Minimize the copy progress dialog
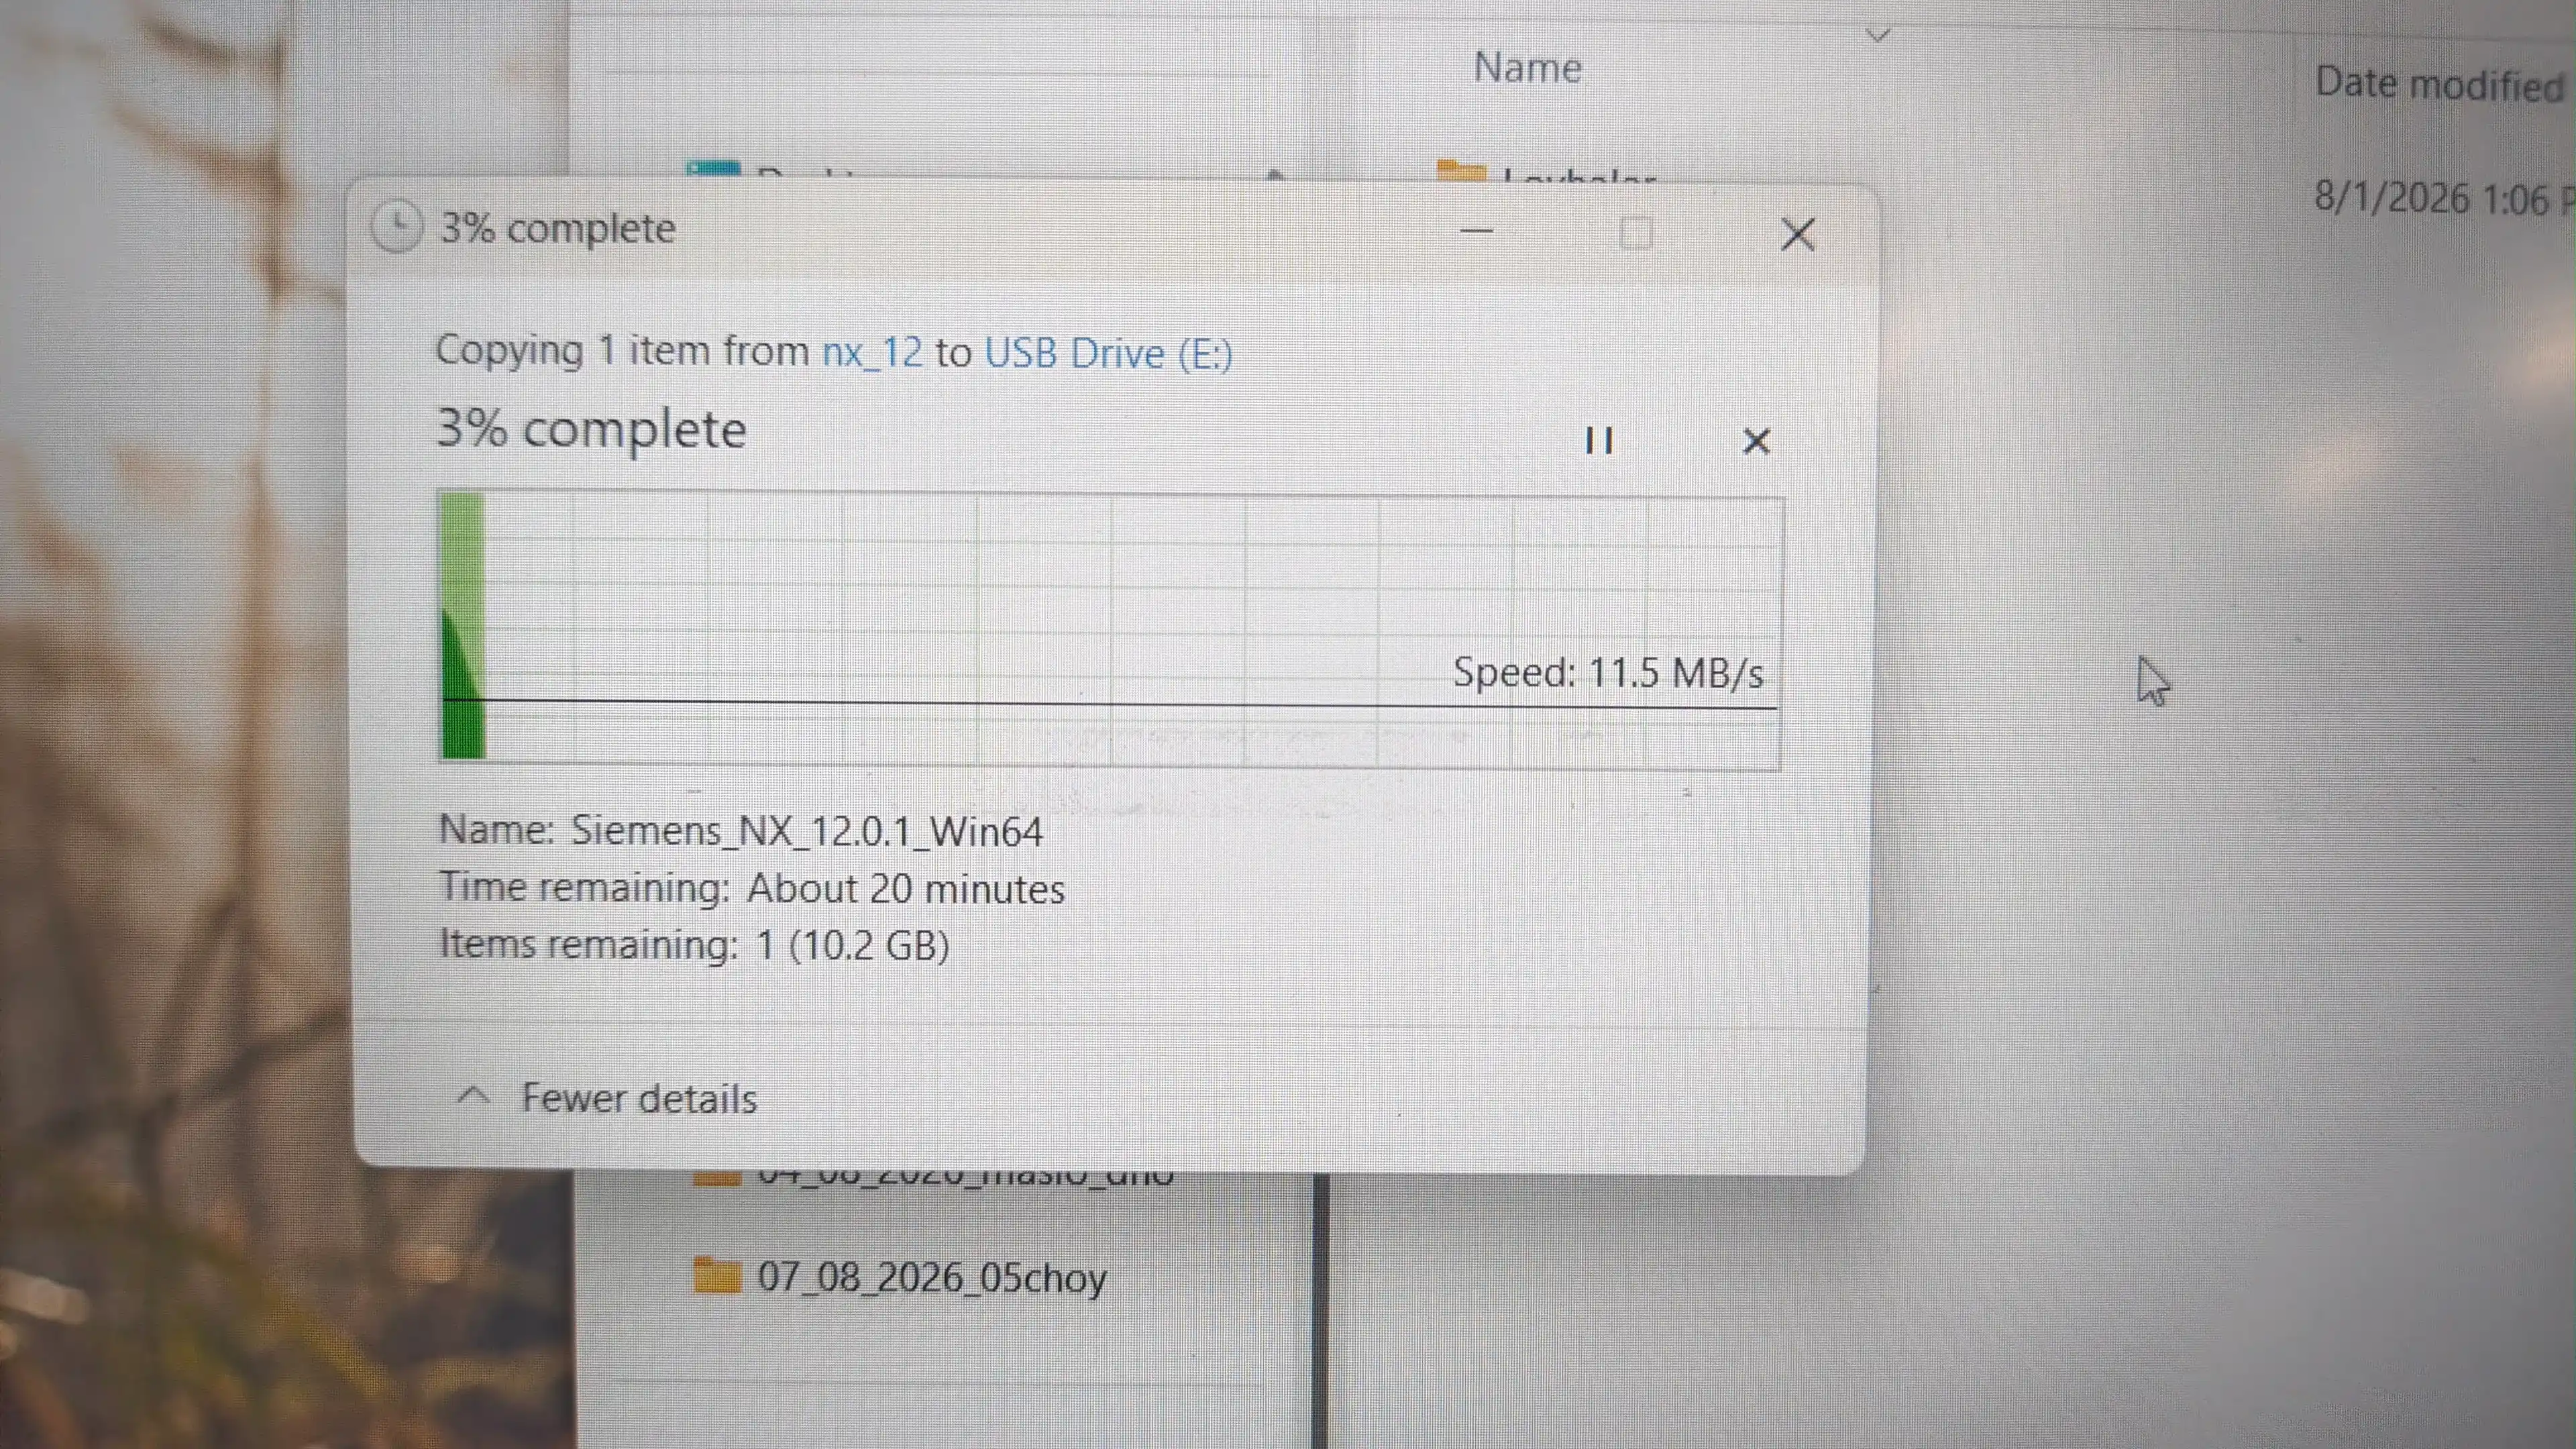Viewport: 2576px width, 1449px height. [x=1477, y=232]
